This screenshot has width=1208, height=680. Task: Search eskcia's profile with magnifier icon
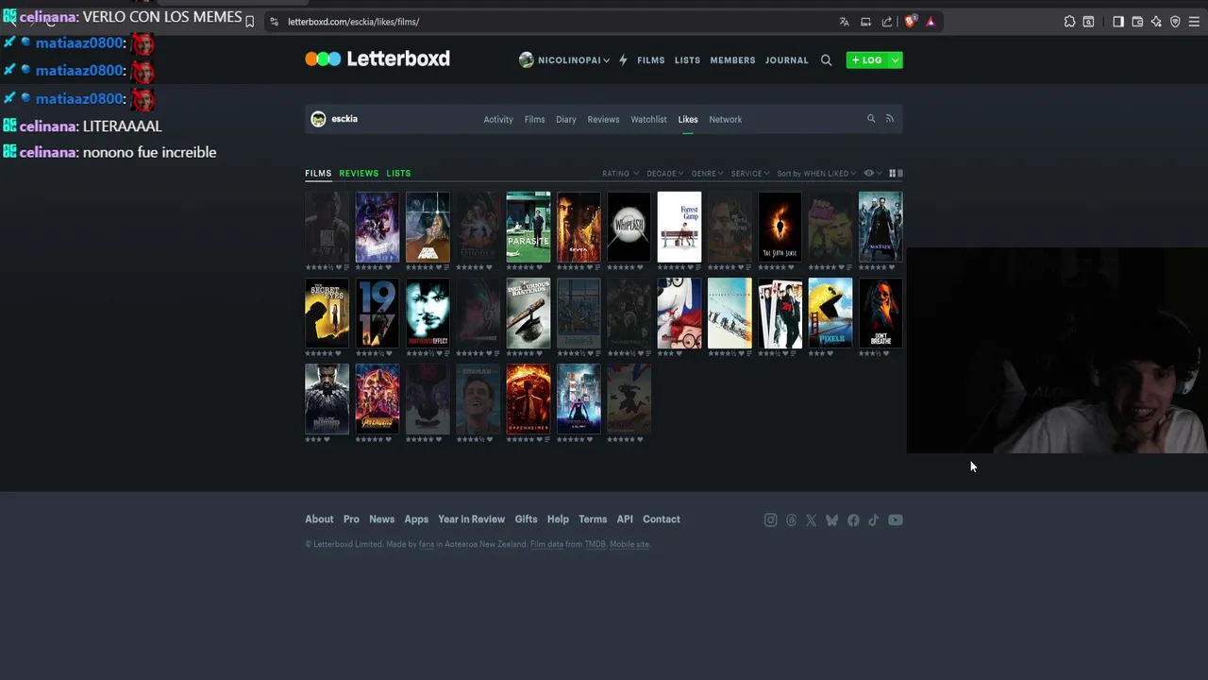[871, 119]
